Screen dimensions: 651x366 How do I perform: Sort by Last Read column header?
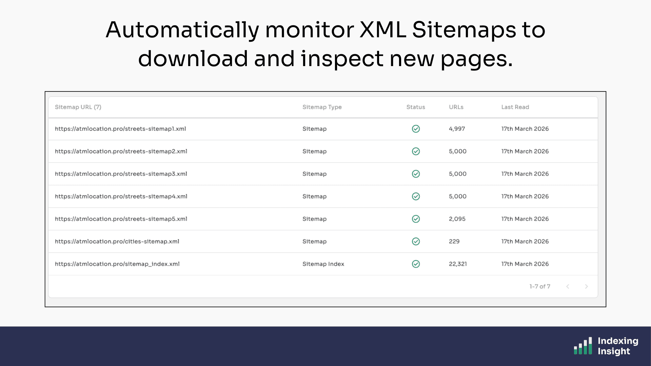pyautogui.click(x=515, y=107)
